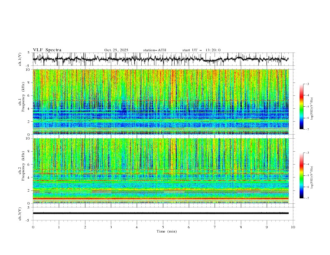This screenshot has width=330, height=255.
Task: Click the "-3" tick on ch.2 color bar
Action: pos(307,153)
